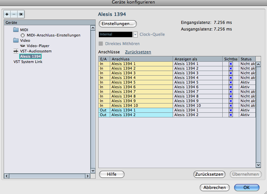Toggle visibility for In Alesis 1394 1
Image resolution: width=267 pixels, height=194 pixels.
coord(231,64)
